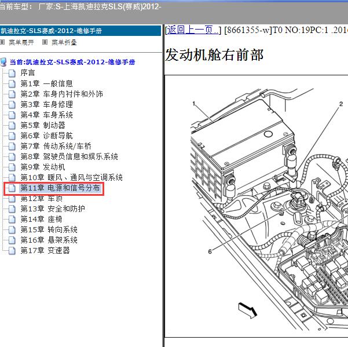Click the page icon beside 第17章
Image resolution: width=348 pixels, height=347 pixels.
tap(12, 251)
